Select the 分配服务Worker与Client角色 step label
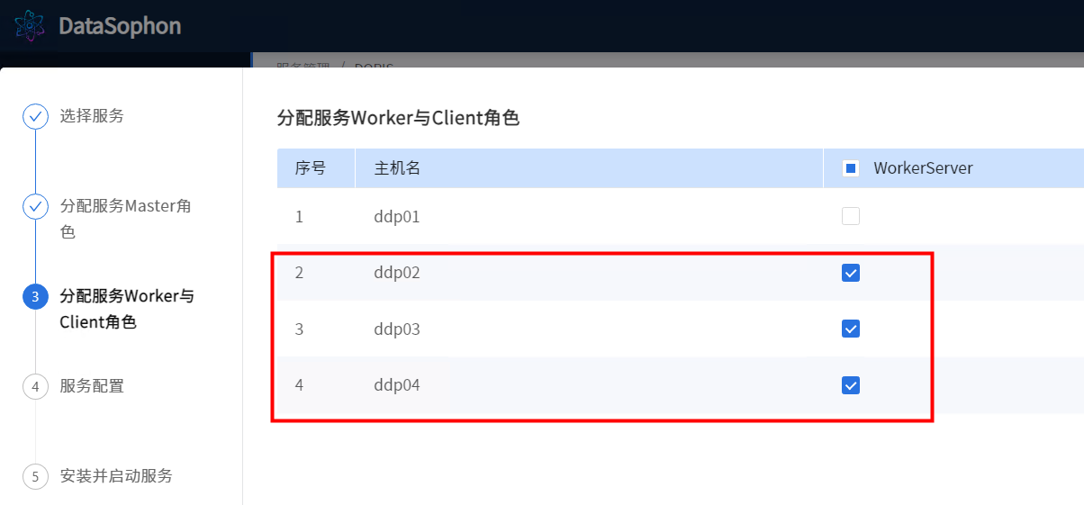This screenshot has width=1084, height=505. [x=127, y=309]
